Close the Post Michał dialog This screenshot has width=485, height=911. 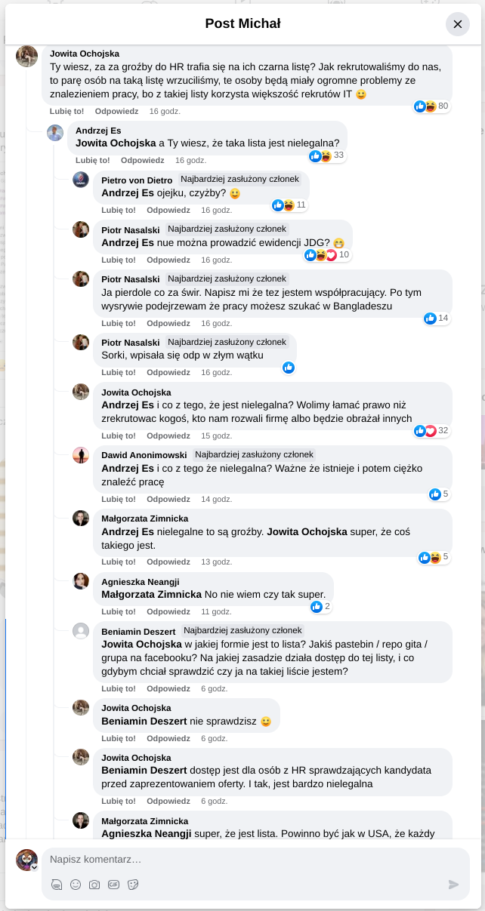click(x=457, y=24)
